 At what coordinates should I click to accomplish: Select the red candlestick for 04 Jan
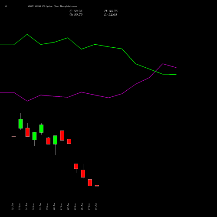pyautogui.click(x=27, y=132)
